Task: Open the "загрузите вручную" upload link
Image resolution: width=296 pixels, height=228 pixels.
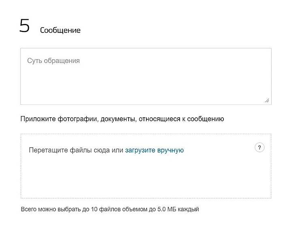Action: (154, 150)
